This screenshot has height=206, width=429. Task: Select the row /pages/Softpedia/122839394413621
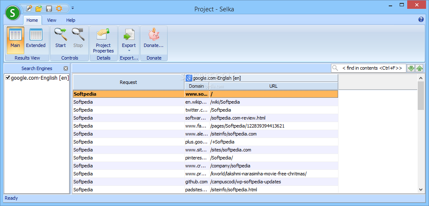tap(205, 126)
